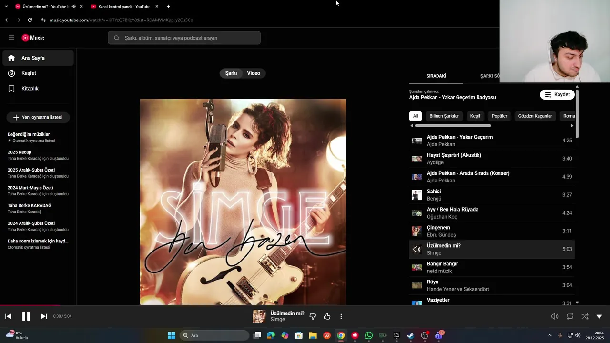Open Keşfet in the sidebar

[38, 73]
